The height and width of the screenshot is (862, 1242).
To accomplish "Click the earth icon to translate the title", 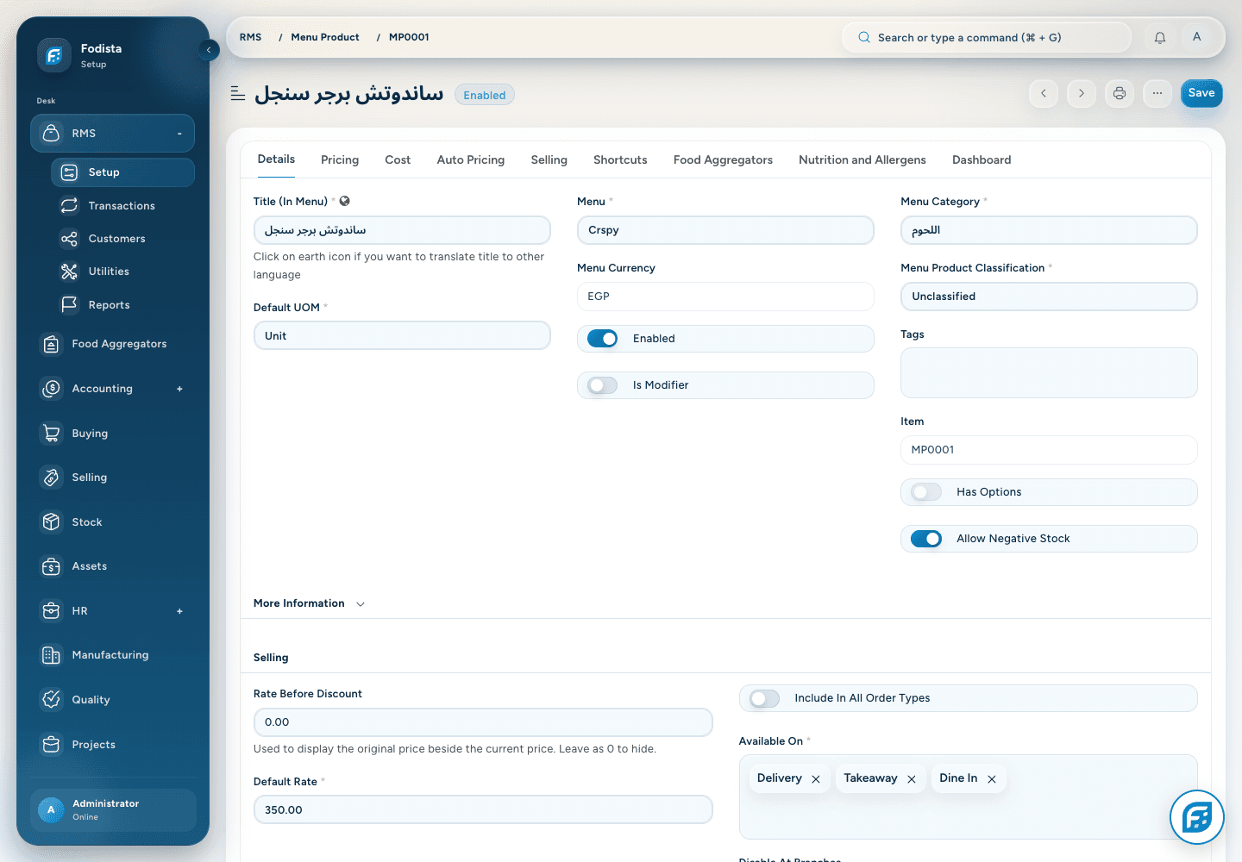I will tap(345, 201).
